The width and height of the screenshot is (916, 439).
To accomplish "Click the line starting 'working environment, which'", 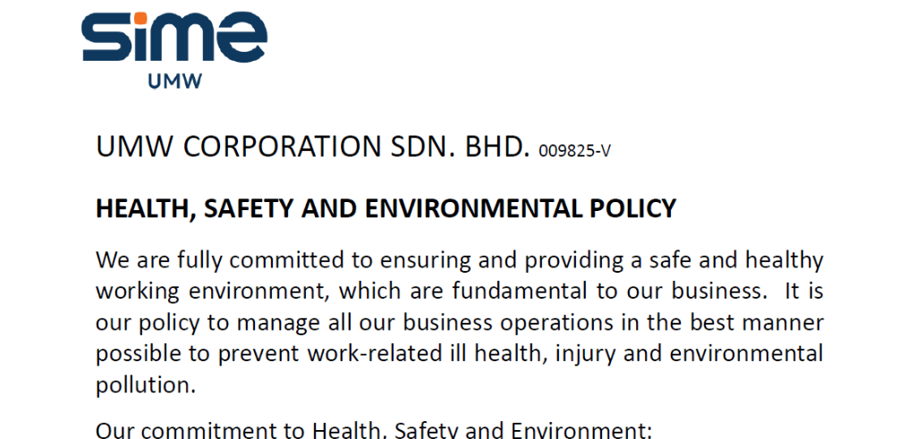I will [x=459, y=291].
